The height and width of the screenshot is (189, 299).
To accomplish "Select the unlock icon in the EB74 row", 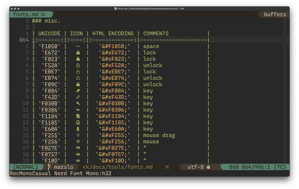I will (x=78, y=78).
